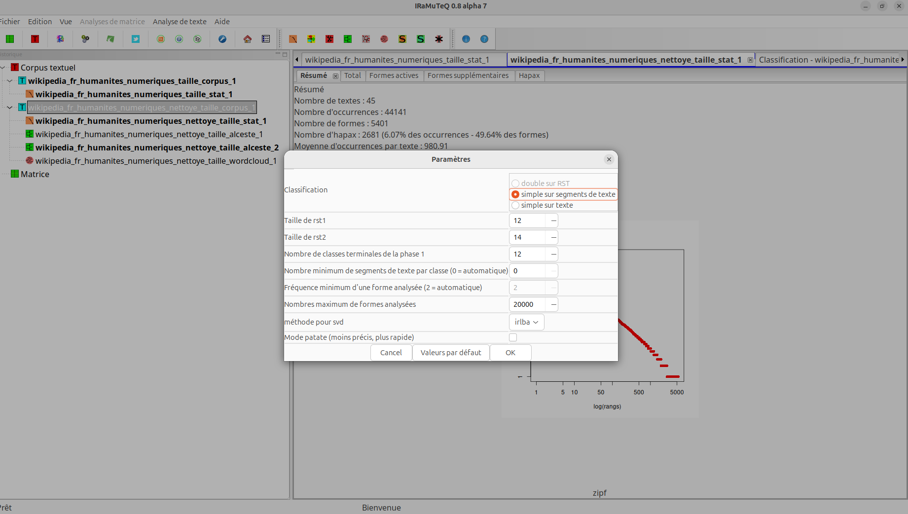
Task: Click the black asterisk icon in the toolbar
Action: [x=439, y=39]
